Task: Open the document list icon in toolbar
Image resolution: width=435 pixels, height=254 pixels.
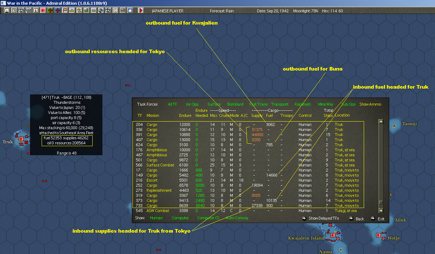Action: click(14, 10)
